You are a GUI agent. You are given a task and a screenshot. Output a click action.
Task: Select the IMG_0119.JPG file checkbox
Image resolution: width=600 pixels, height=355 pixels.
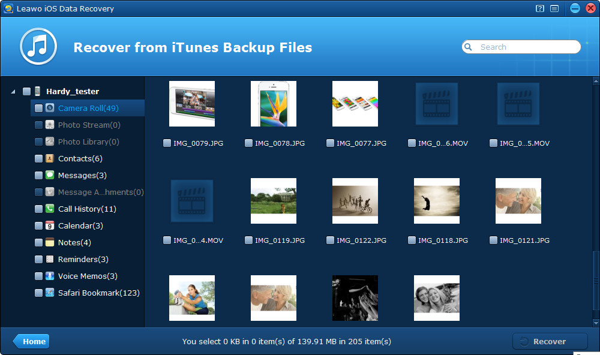pyautogui.click(x=248, y=240)
